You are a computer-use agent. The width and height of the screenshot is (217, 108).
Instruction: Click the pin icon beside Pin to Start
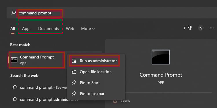pos(74,83)
